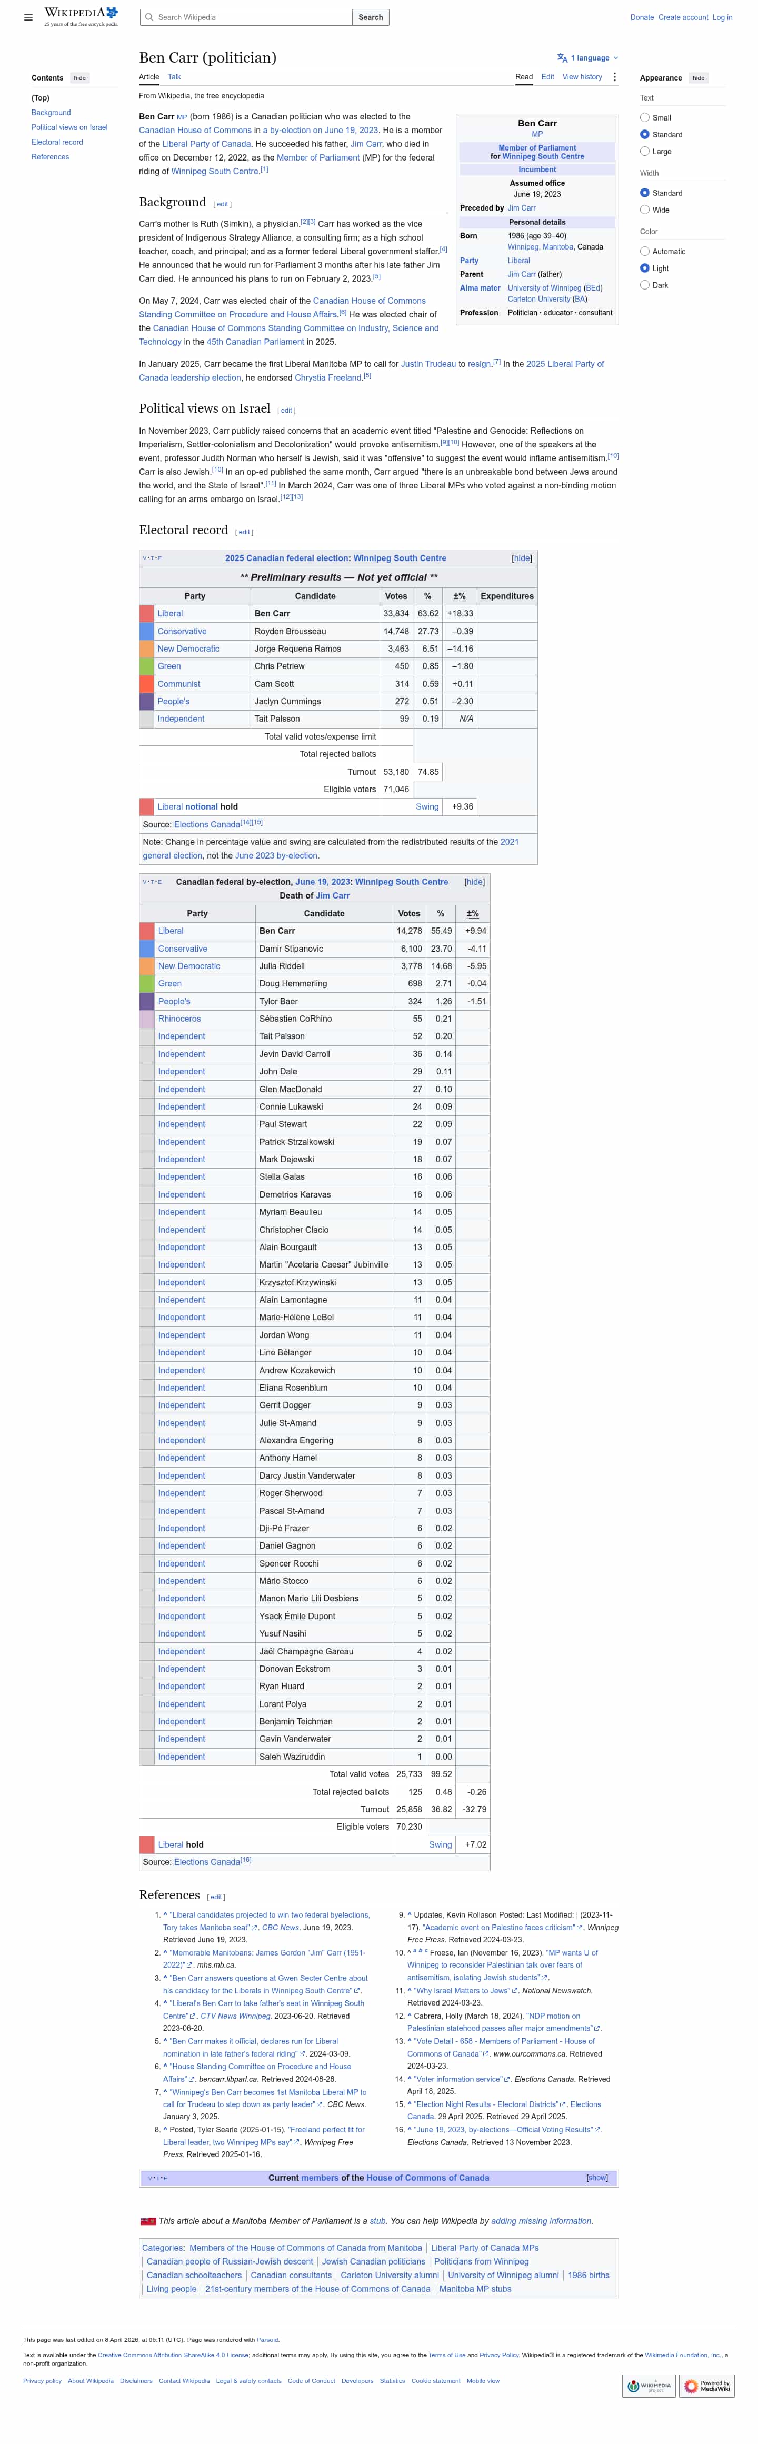Open the more options vertical dots menu
This screenshot has height=2444, width=758.
point(614,77)
